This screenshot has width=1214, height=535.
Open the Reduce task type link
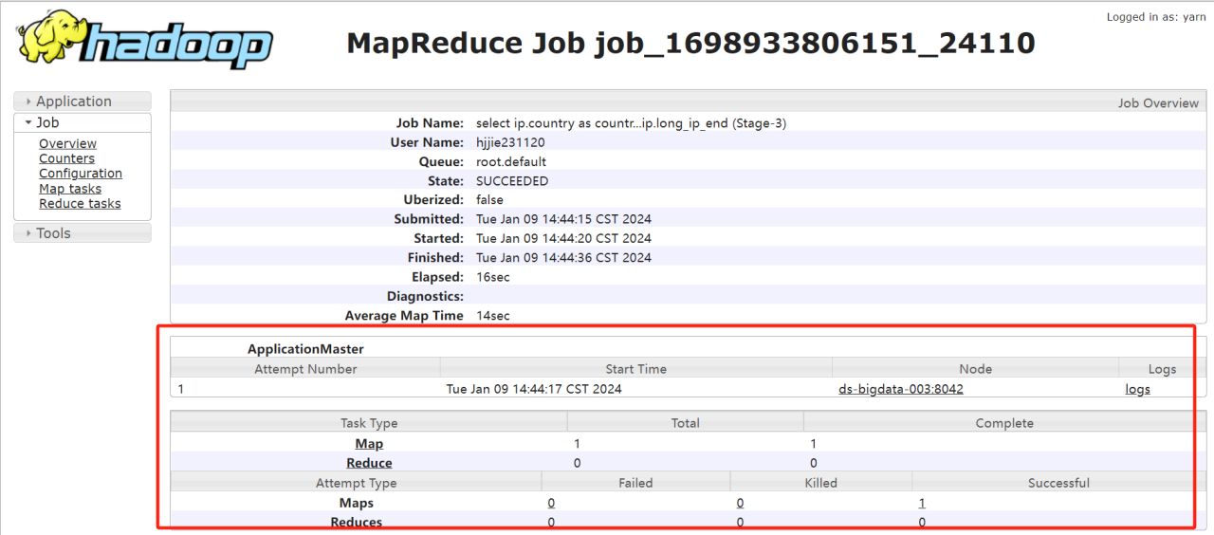pos(369,463)
